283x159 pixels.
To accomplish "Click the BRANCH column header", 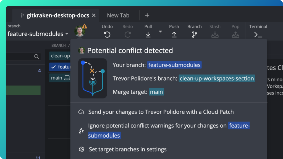I will point(59,46).
